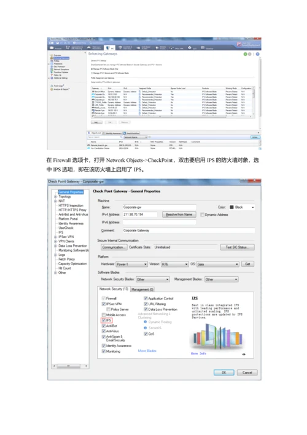Click the Comment field with Corporate Gateway
Viewport: 307px width, 435px height.
[188, 230]
